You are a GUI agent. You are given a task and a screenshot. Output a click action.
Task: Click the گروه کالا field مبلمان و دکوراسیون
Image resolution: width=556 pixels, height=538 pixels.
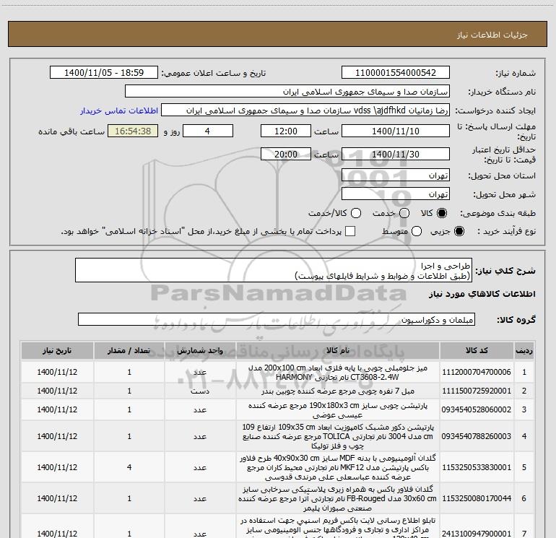click(275, 319)
